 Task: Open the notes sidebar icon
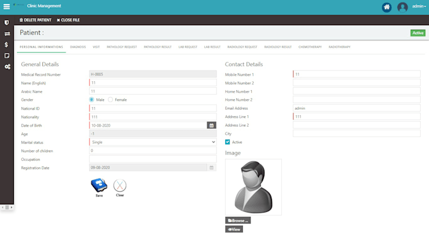point(7,55)
